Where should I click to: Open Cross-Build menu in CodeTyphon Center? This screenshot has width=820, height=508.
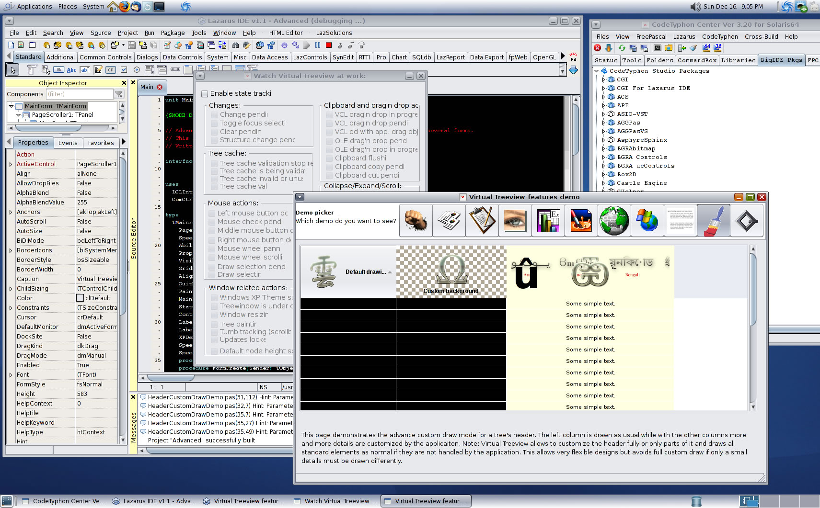coord(761,37)
